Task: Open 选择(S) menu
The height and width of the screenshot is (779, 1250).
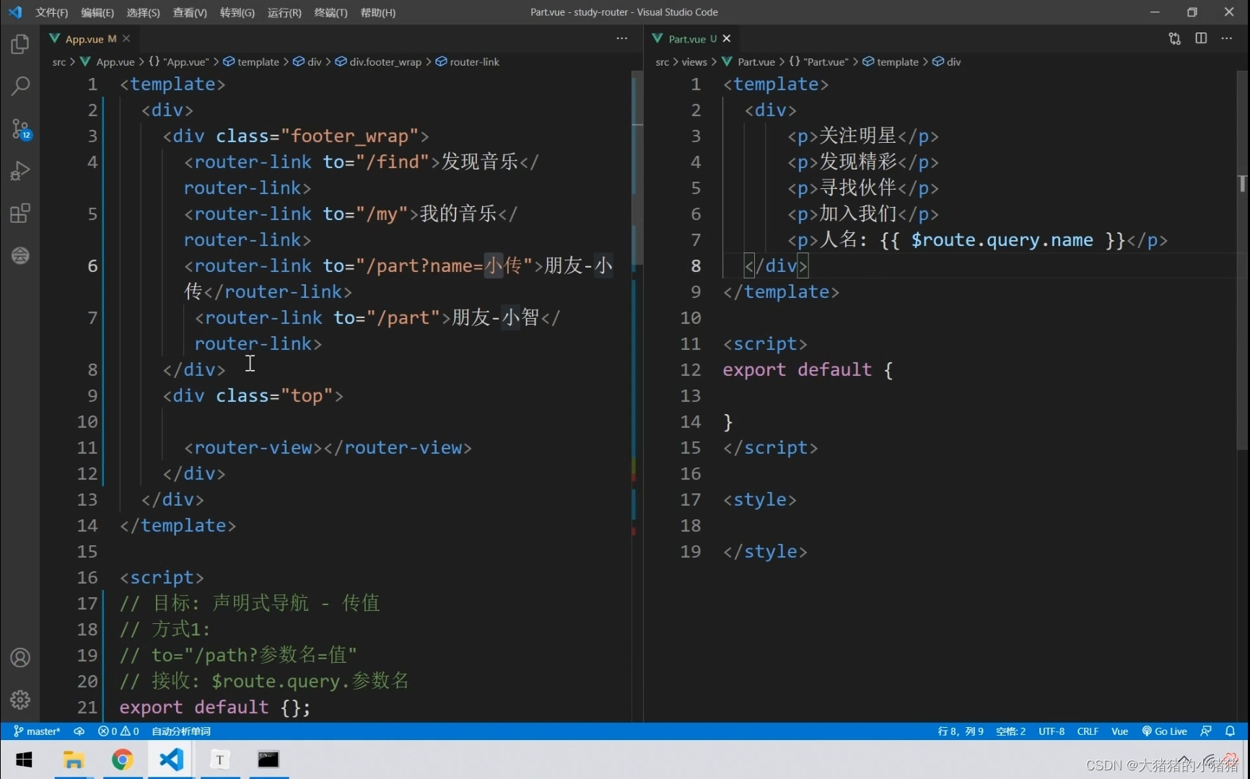Action: click(143, 12)
